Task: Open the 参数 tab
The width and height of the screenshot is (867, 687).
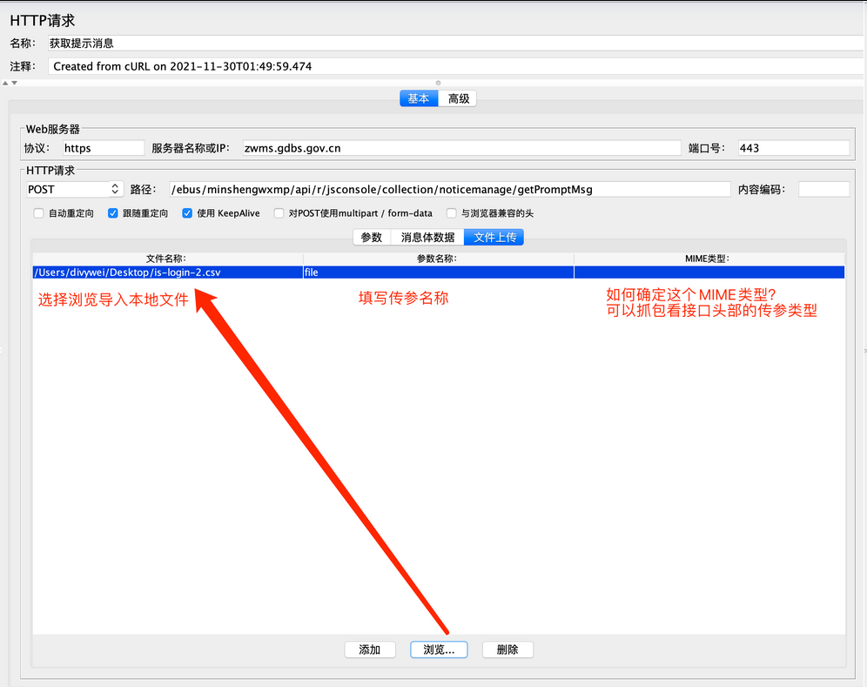Action: (x=372, y=238)
